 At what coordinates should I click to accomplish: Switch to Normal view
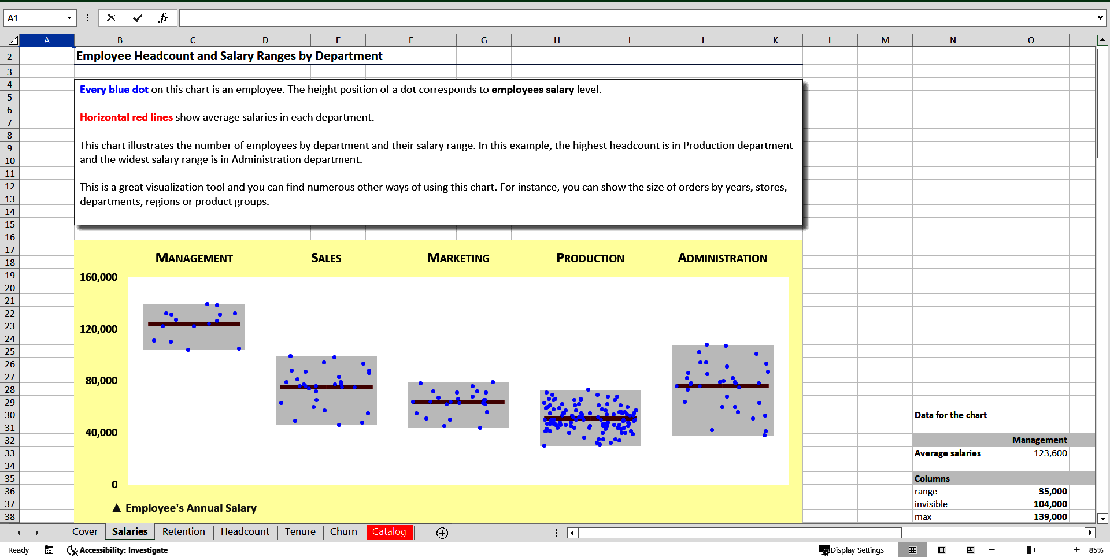pos(912,550)
